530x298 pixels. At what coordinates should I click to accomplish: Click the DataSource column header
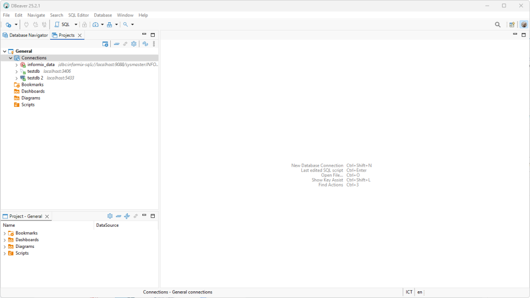(108, 225)
